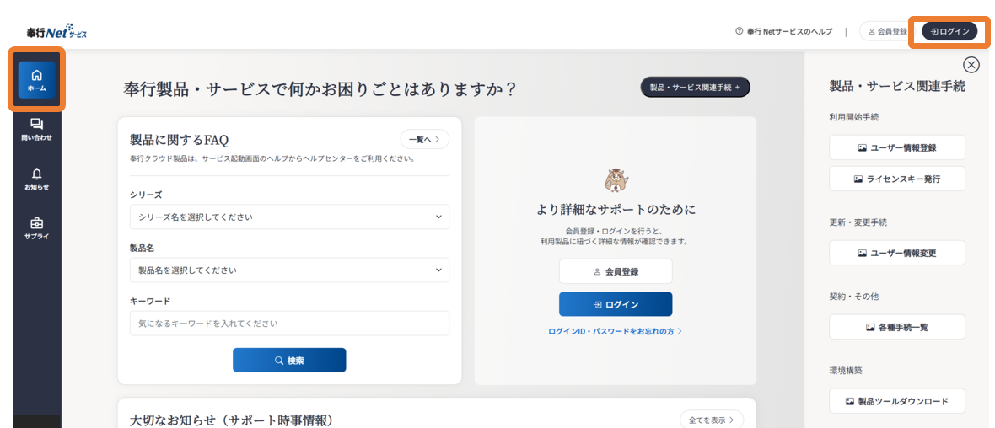
Task: Open the ホーム home sidebar icon
Action: (x=37, y=80)
